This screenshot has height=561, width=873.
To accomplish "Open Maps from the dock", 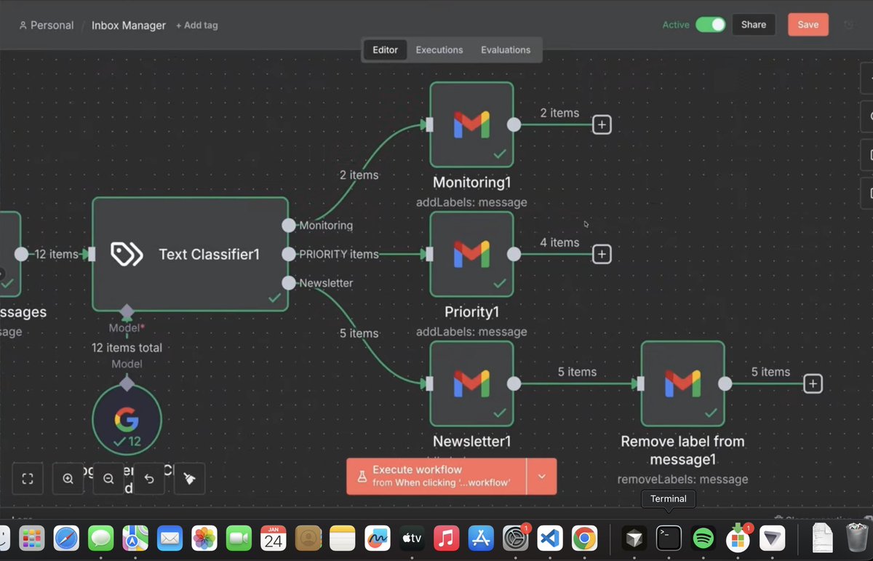I will [x=135, y=538].
